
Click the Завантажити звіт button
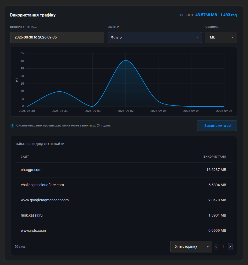coord(217,126)
